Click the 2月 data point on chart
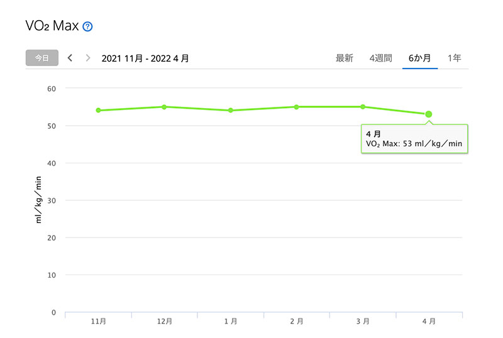This screenshot has height=338, width=503. tap(297, 107)
